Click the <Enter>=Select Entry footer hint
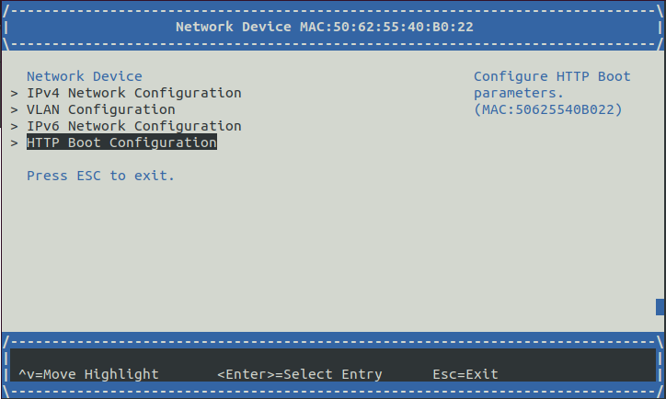Screen dimensions: 666x399 point(300,374)
